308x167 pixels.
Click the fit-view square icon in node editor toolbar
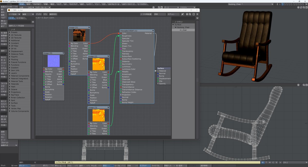pos(194,14)
